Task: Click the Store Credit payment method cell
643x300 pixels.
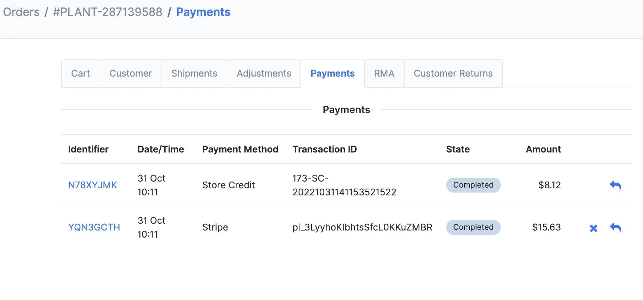Action: click(229, 185)
